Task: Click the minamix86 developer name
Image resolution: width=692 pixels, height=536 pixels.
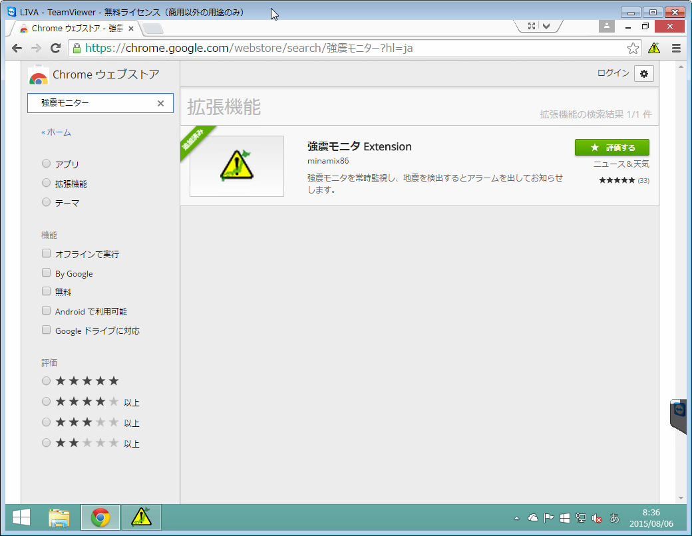Action: (328, 161)
